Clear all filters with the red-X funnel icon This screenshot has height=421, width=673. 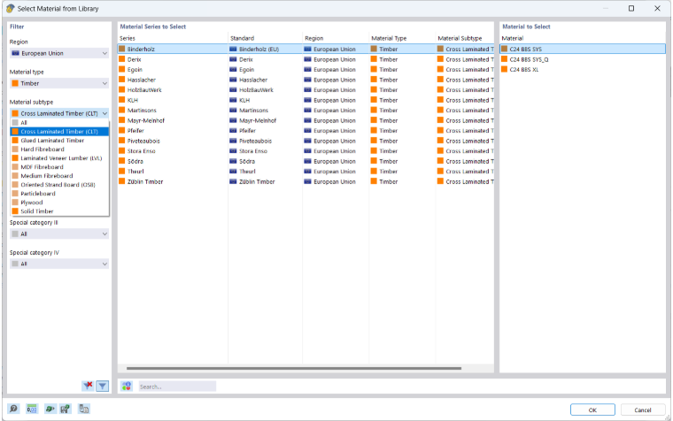[88, 386]
